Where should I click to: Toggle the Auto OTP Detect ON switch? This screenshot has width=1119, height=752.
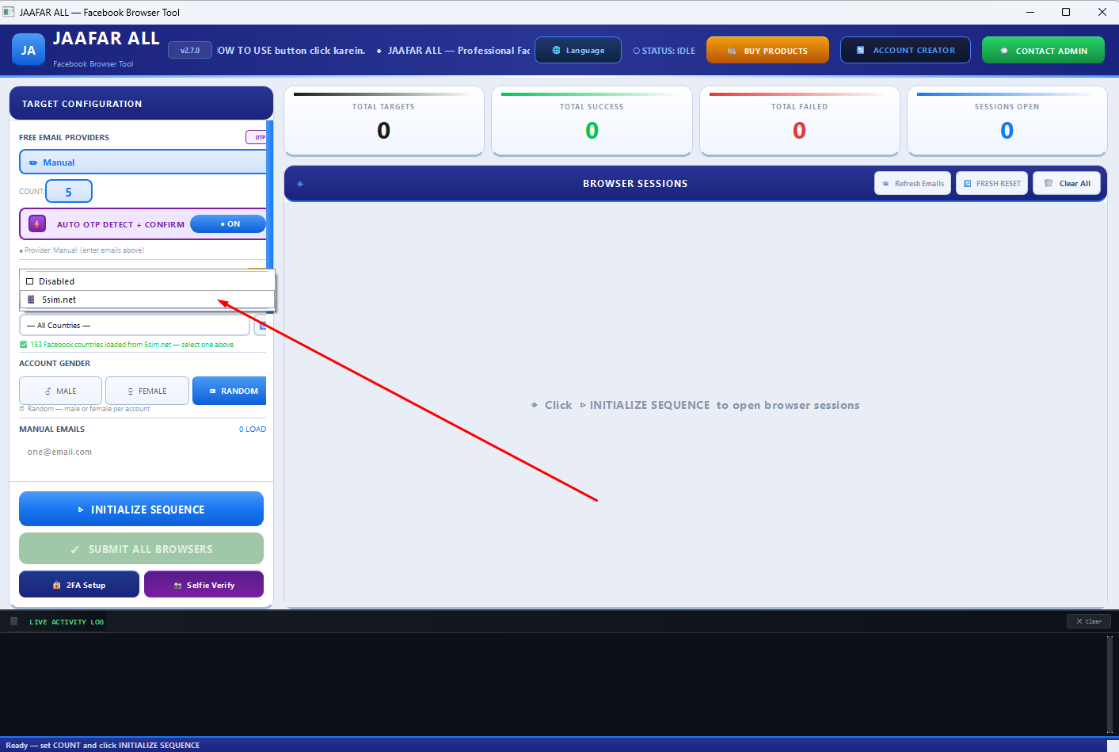tap(229, 224)
